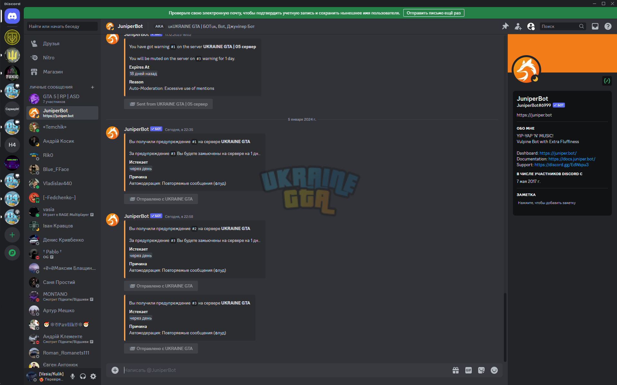
Task: Create new DM plus icon
Action: tap(93, 87)
